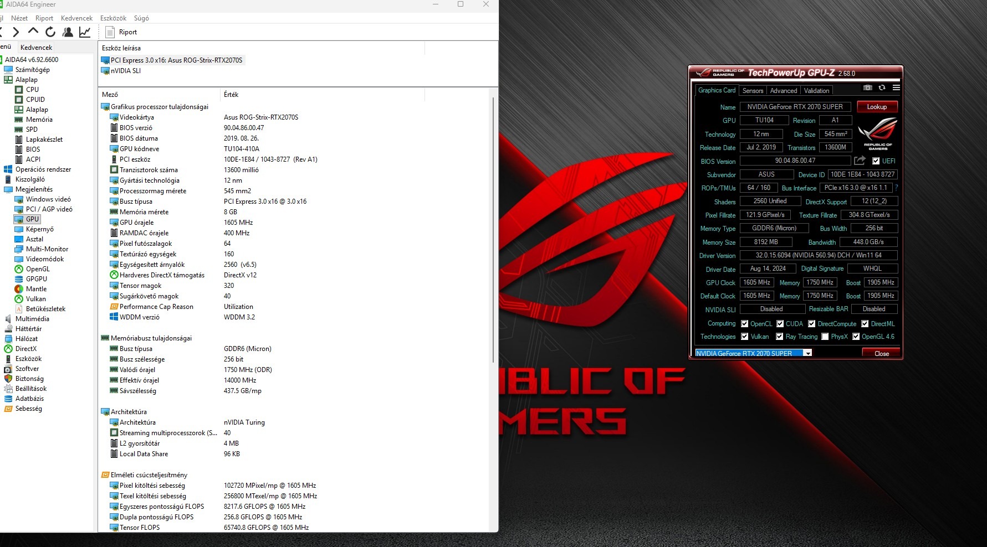Open the Nézet menu

19,18
